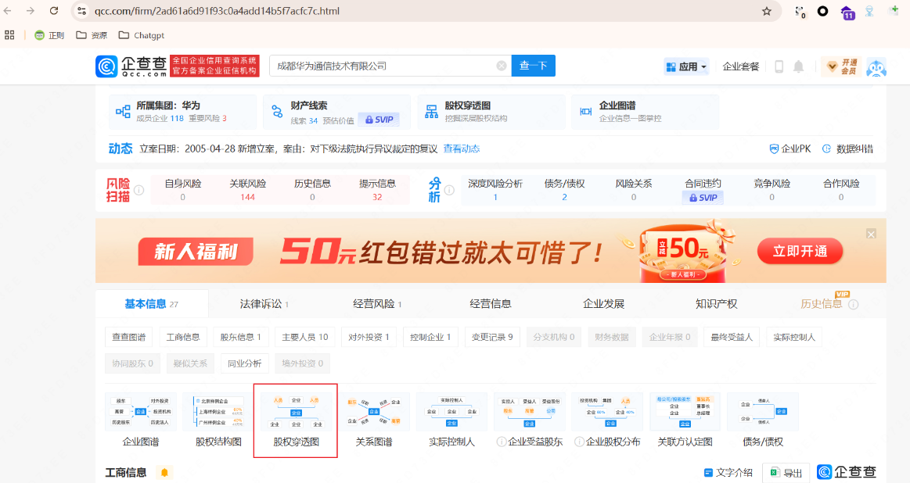Close the 新人福利 banner
Viewport: 910px width, 483px height.
[x=871, y=234]
